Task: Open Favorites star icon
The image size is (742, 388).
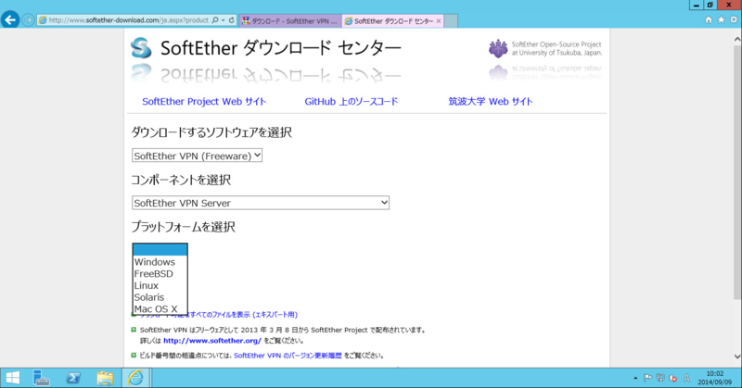Action: point(721,19)
